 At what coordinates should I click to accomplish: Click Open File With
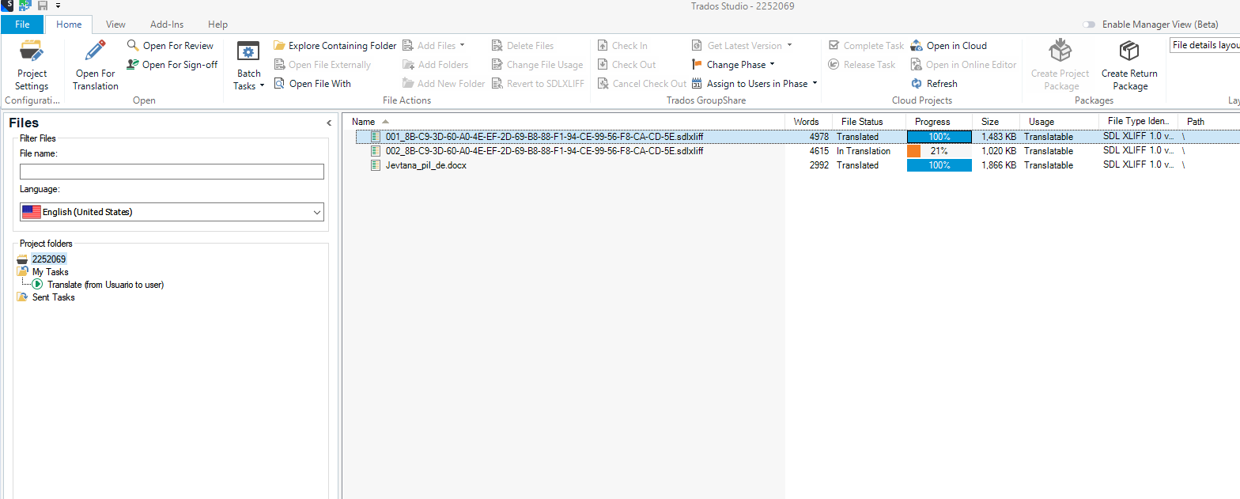pyautogui.click(x=312, y=84)
